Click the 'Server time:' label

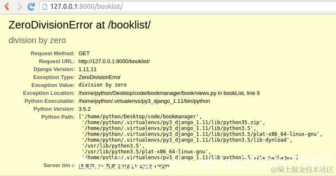tap(59, 166)
